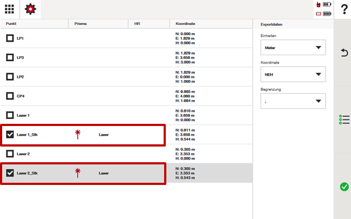Open the Koordinate NEH dropdown
The width and height of the screenshot is (351, 219).
[292, 74]
